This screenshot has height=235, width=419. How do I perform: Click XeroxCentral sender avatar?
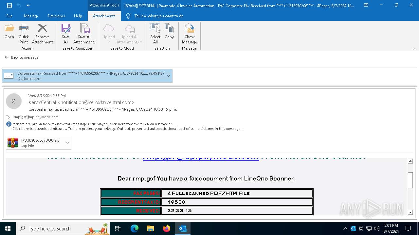[13, 101]
